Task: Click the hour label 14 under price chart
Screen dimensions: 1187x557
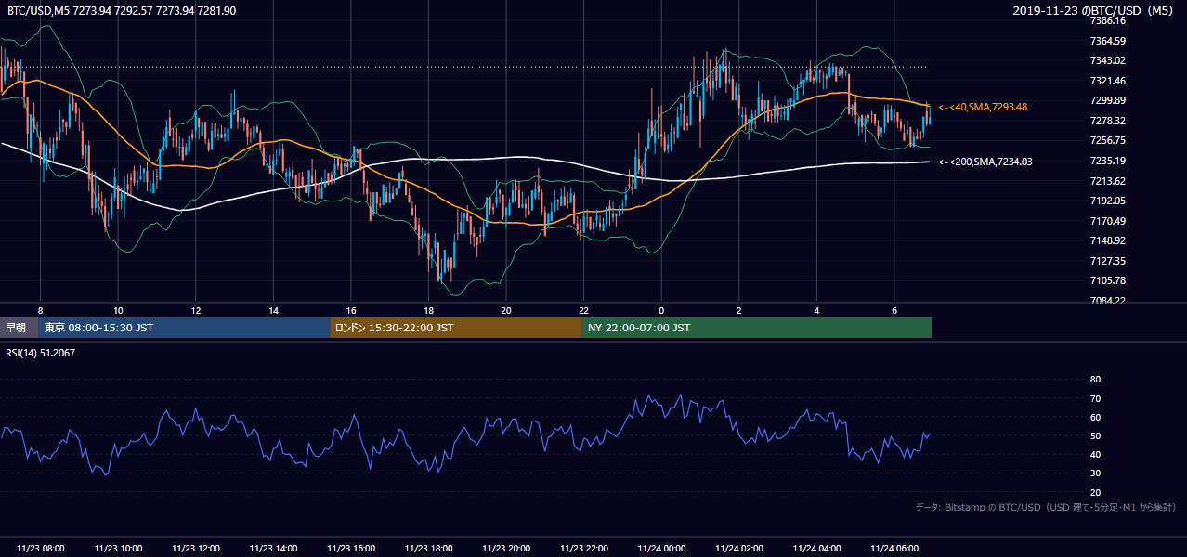Action: pos(273,310)
